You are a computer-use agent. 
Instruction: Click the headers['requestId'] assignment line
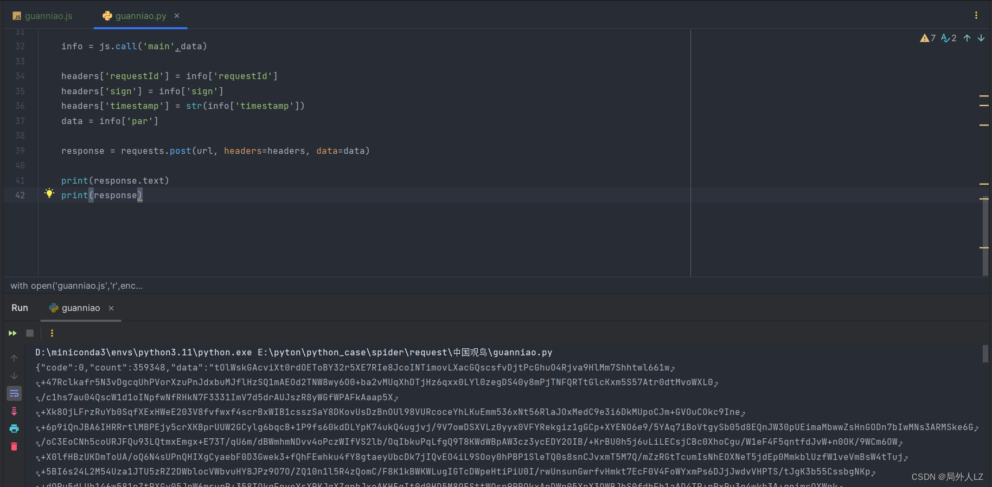169,76
